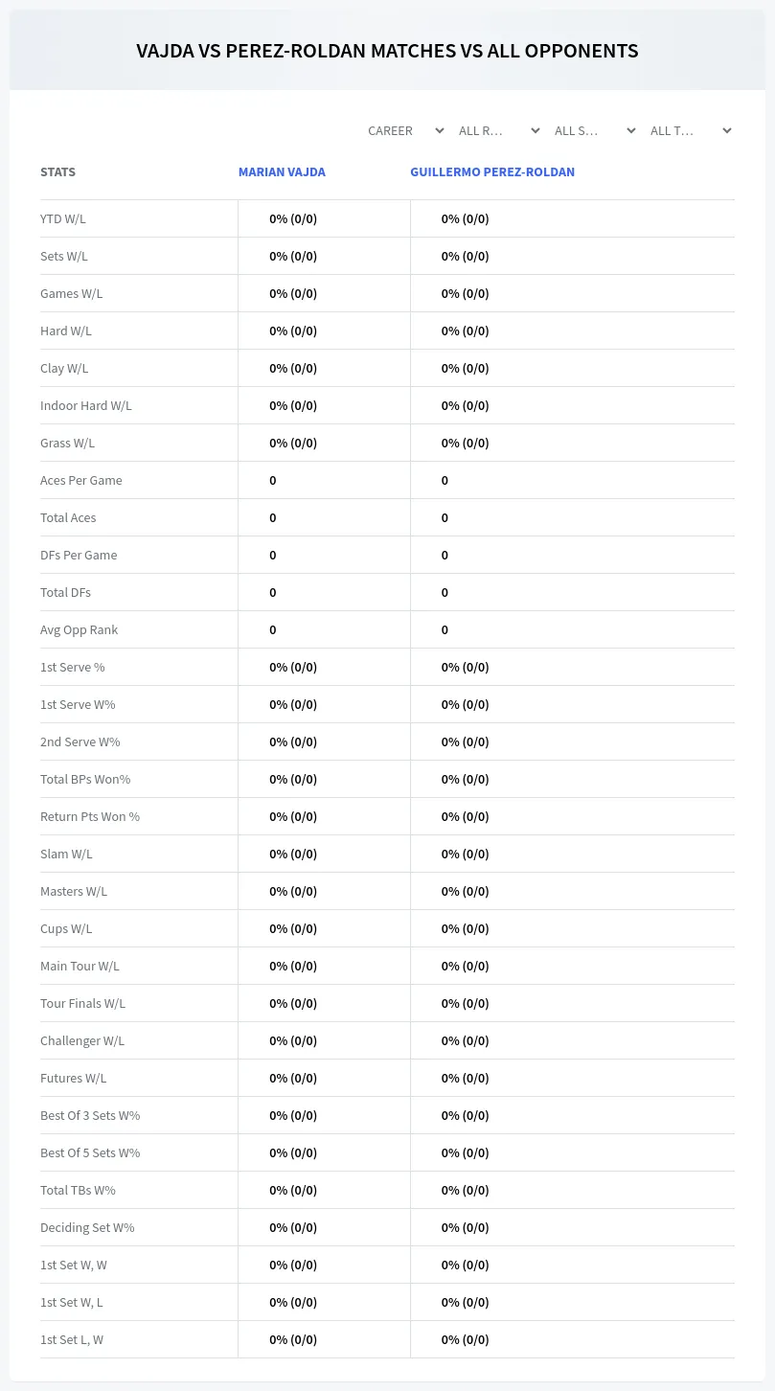Image resolution: width=775 pixels, height=1391 pixels.
Task: Open Guillermo Perez-Roldan's player profile link
Action: tap(492, 172)
